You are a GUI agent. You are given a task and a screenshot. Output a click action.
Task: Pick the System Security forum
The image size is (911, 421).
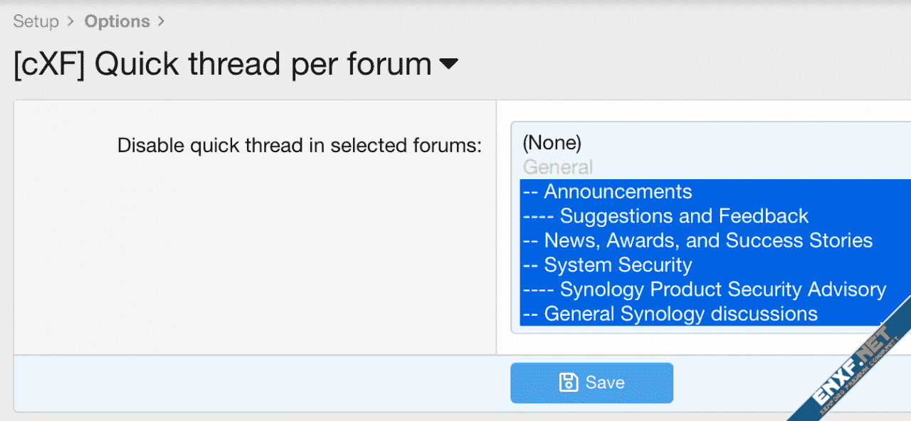(x=618, y=265)
